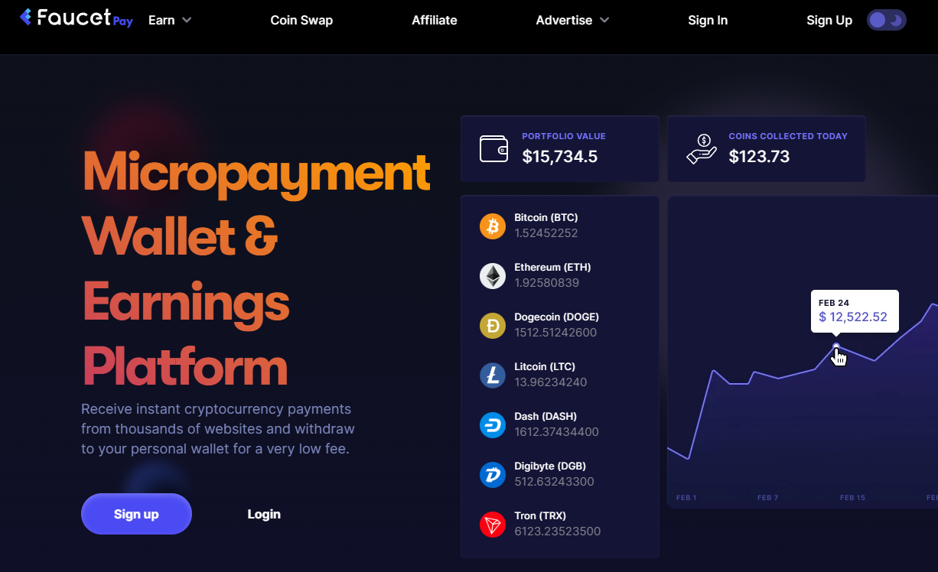Click the Sign up button
Image resolution: width=938 pixels, height=572 pixels.
(x=136, y=513)
